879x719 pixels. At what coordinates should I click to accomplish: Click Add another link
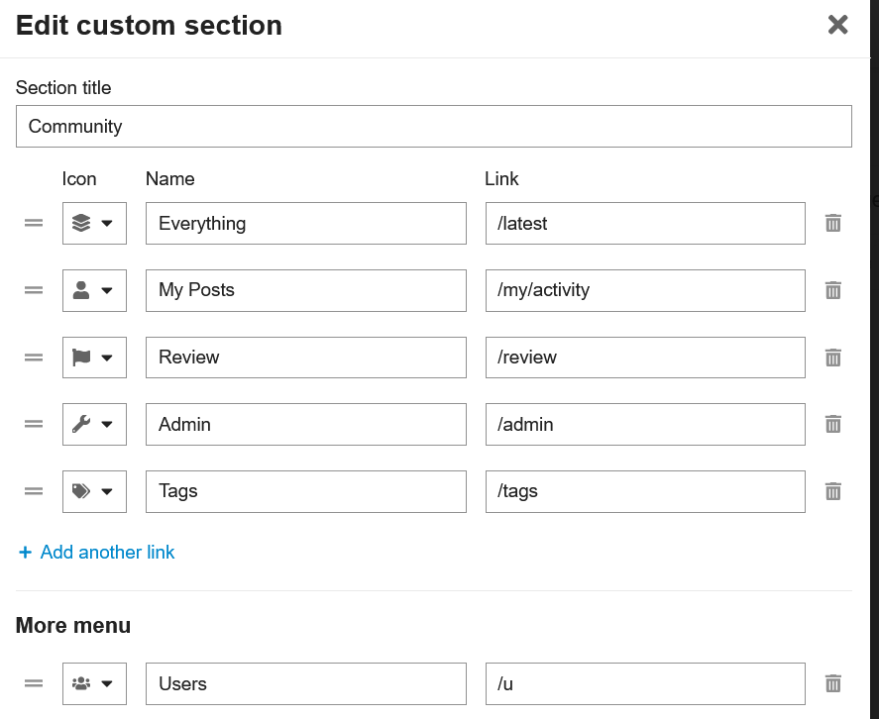tap(96, 552)
